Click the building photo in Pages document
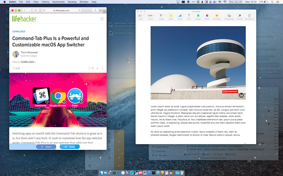Image resolution: width=283 pixels, height=176 pixels. (x=198, y=63)
